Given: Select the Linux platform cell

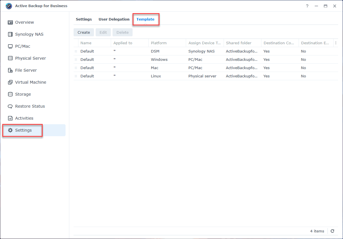Looking at the screenshot, I should 156,76.
